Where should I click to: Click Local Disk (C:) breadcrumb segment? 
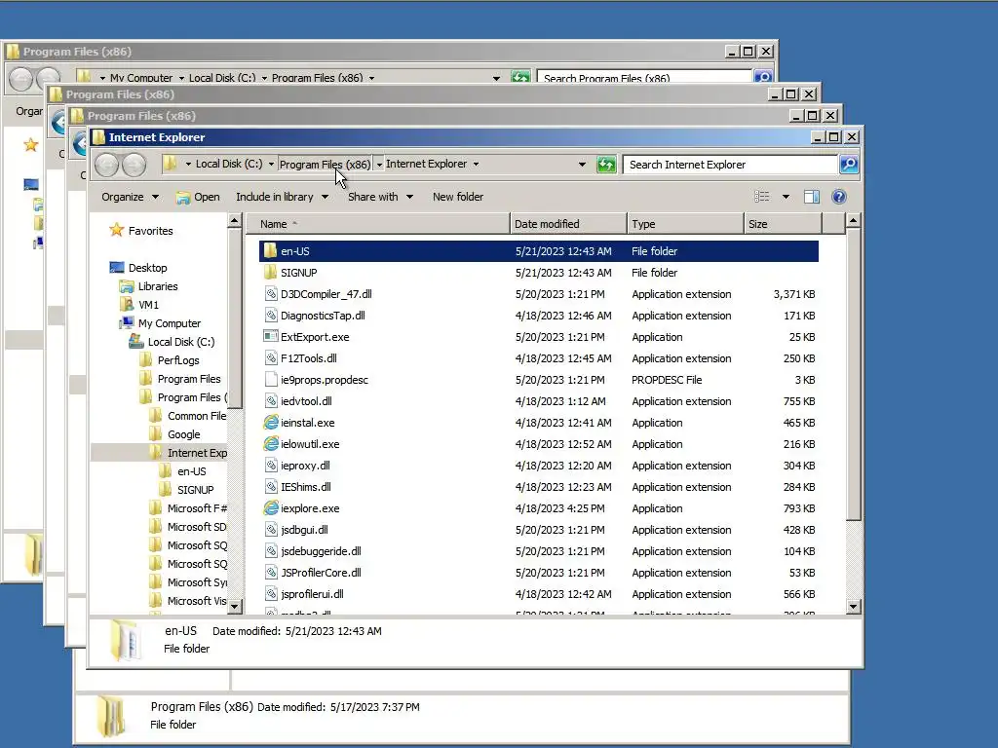pyautogui.click(x=229, y=164)
